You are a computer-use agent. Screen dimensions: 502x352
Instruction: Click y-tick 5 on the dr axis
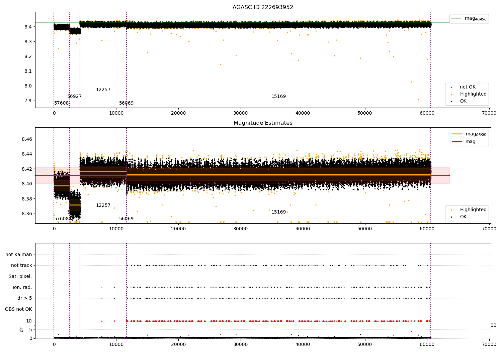coord(30,330)
